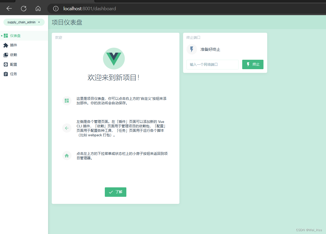326x234 pixels.
Task: Dismiss welcome card with 了解 button
Action: pyautogui.click(x=116, y=192)
